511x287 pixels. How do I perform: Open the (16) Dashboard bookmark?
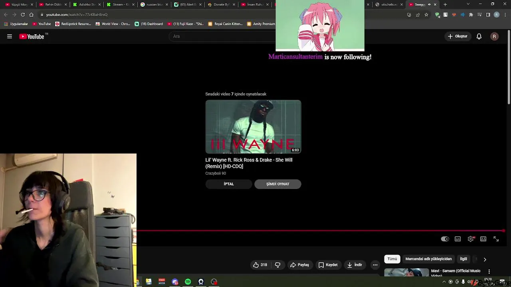[x=149, y=24]
